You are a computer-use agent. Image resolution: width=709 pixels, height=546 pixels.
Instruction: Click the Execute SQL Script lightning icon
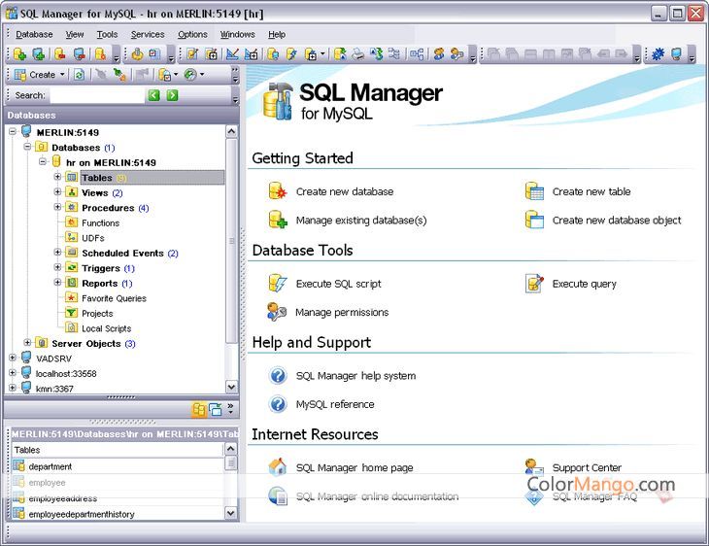click(x=291, y=54)
